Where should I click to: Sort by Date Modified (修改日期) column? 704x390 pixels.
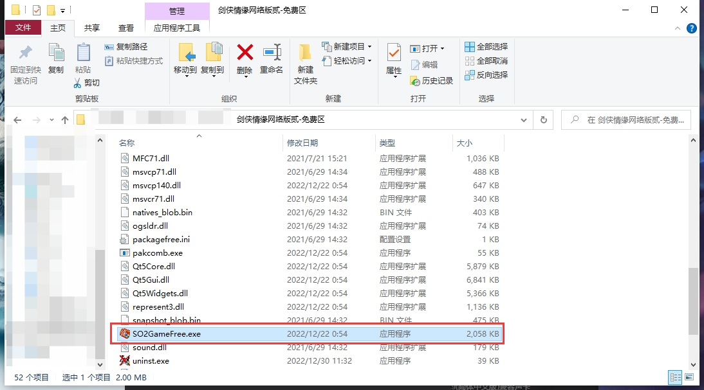click(329, 143)
